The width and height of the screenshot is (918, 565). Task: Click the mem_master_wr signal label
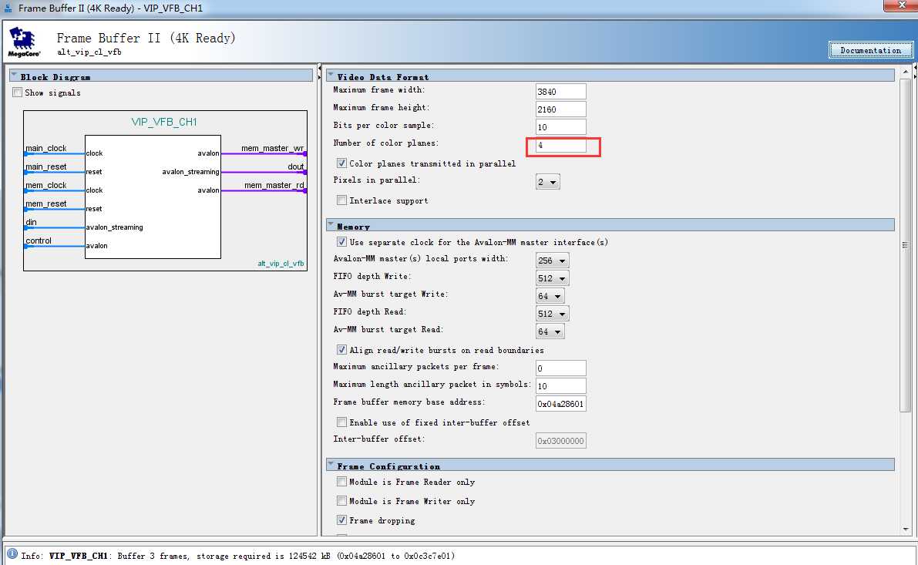pyautogui.click(x=272, y=148)
